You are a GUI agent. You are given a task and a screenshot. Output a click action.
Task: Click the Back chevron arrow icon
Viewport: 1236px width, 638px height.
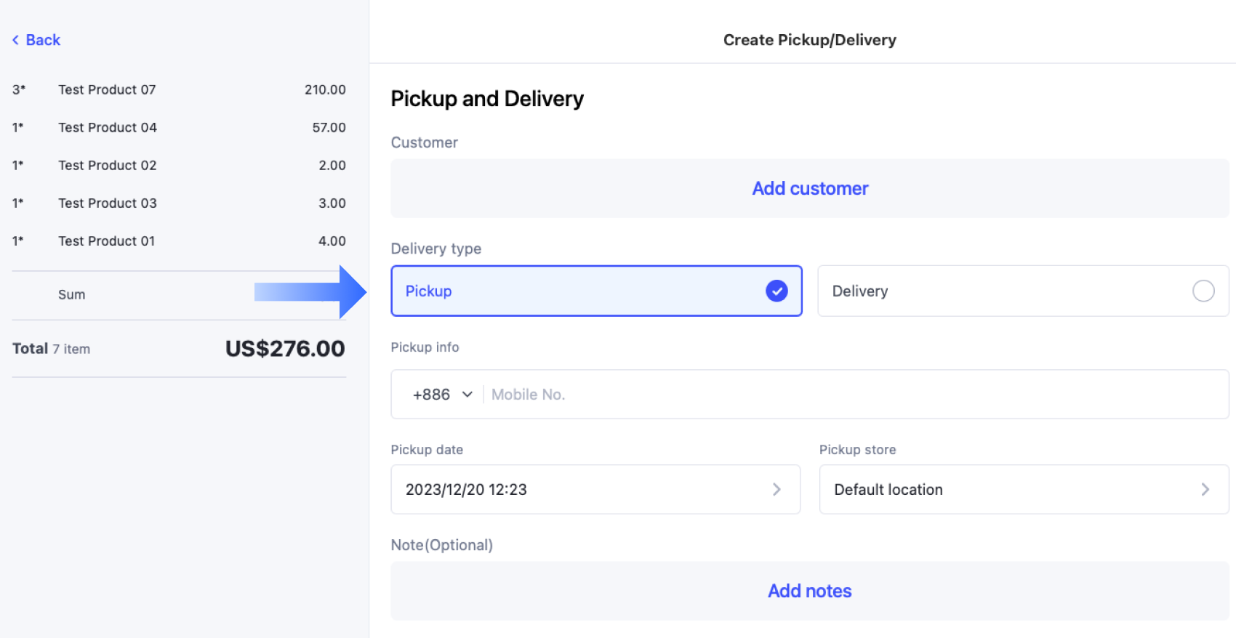click(15, 40)
